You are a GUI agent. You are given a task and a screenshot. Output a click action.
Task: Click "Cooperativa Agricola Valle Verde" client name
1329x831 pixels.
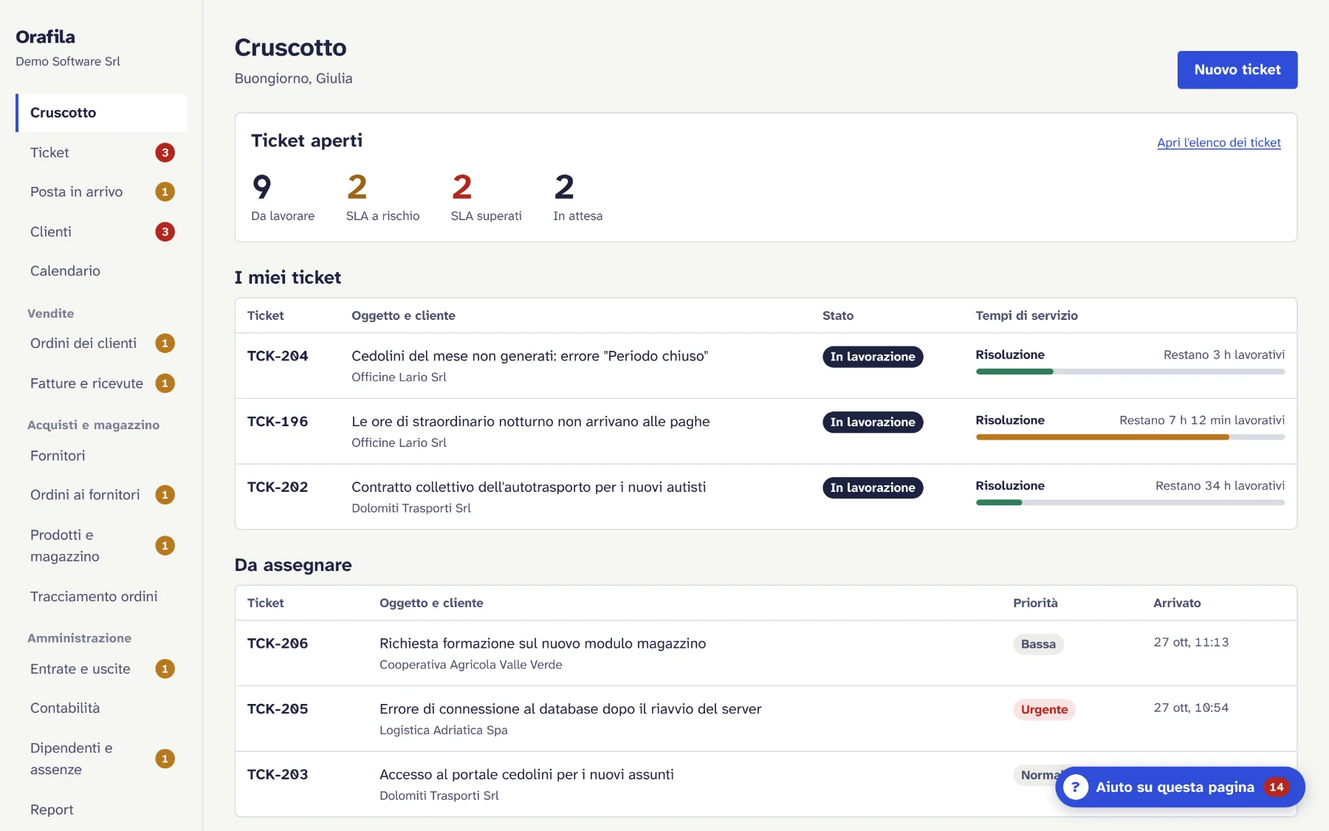point(470,665)
